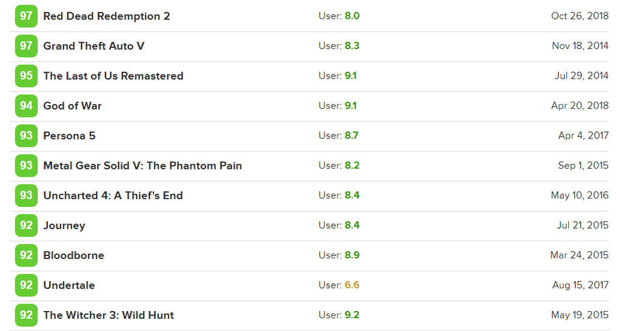Screen dimensions: 621x331
Task: Go to the Persona 5 game page
Action: [x=69, y=136]
